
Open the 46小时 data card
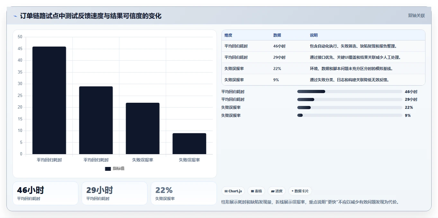[x=45, y=193]
